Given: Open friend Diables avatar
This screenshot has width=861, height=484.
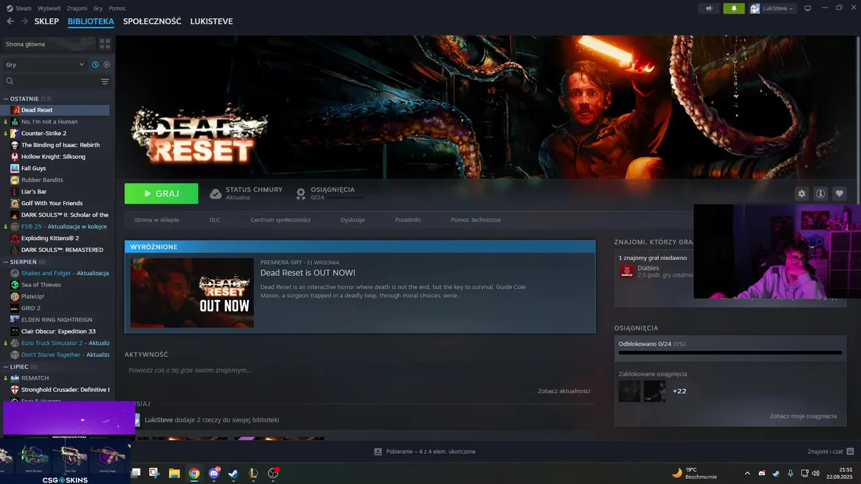Looking at the screenshot, I should click(626, 271).
